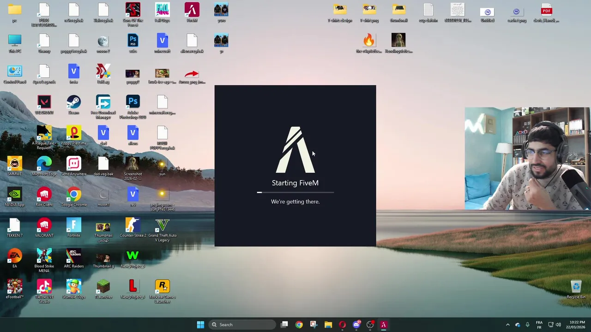This screenshot has height=332, width=591.
Task: Open Chrome from the taskbar
Action: pyautogui.click(x=299, y=325)
